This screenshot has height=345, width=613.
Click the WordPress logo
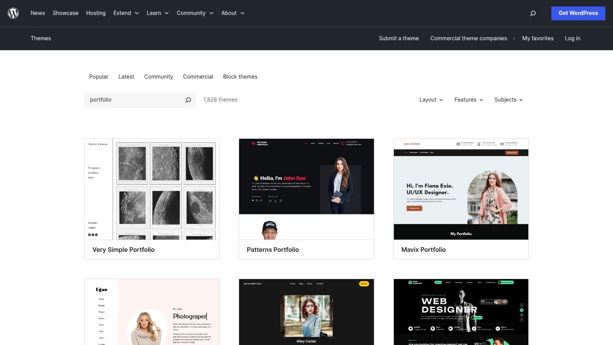pyautogui.click(x=13, y=13)
